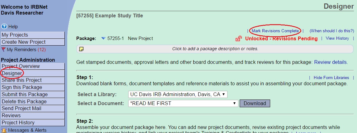Click Mark Revisions Complete link
Screen dimensions: 357x133
pos(275,31)
